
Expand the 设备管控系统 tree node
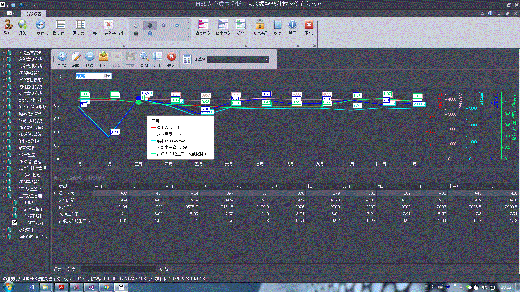(4, 59)
